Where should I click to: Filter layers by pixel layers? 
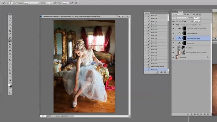pos(185,14)
